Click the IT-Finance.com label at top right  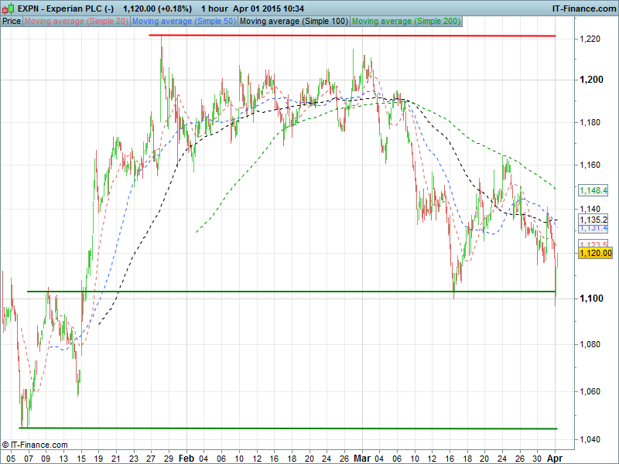tap(582, 8)
